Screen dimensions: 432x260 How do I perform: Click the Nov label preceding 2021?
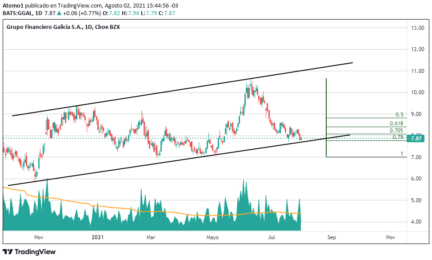[x=39, y=237]
